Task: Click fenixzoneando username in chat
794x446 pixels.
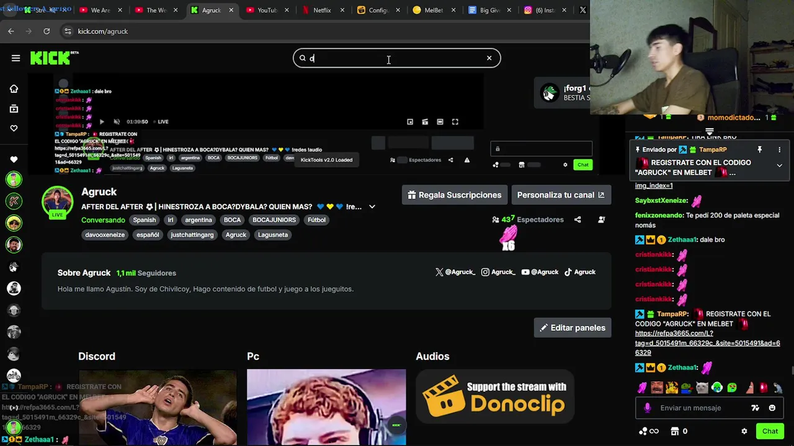Action: point(658,215)
